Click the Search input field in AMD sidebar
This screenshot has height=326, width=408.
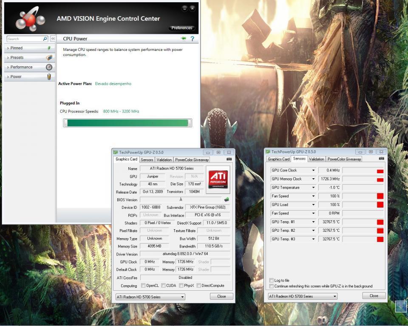click(x=24, y=39)
